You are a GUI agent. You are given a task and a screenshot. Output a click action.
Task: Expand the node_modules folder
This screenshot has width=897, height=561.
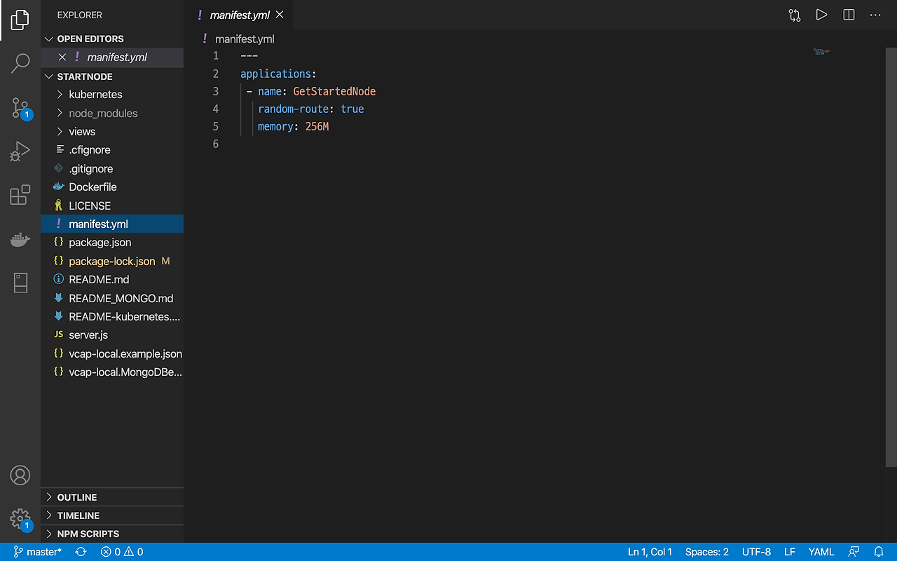pos(112,113)
